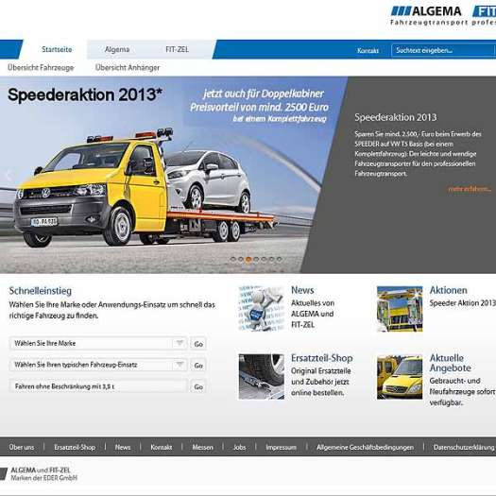Open the News thumbnail image
This screenshot has width=496, height=496.
pos(262,308)
